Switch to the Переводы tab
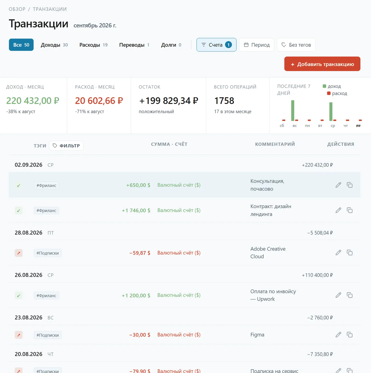Viewport: 371px width, 373px height. pos(134,45)
